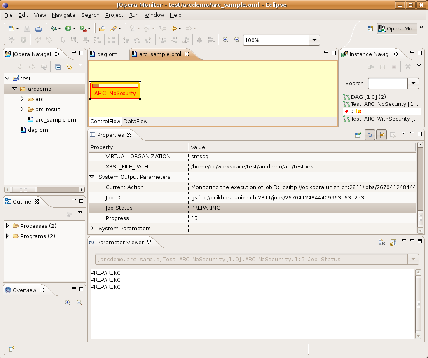
Task: Open the File menu
Action: pos(9,15)
